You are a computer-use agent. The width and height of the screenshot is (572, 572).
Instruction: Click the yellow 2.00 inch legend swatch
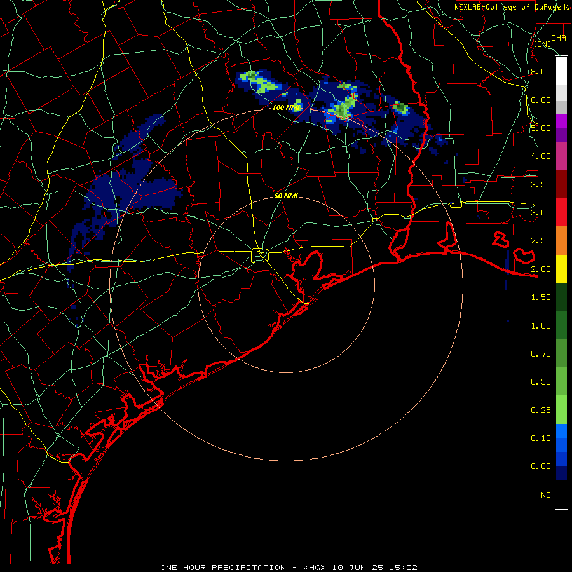pos(561,269)
